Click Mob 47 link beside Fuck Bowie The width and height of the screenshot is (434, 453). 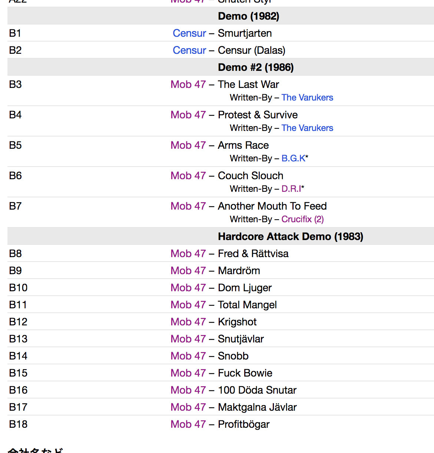tap(188, 373)
